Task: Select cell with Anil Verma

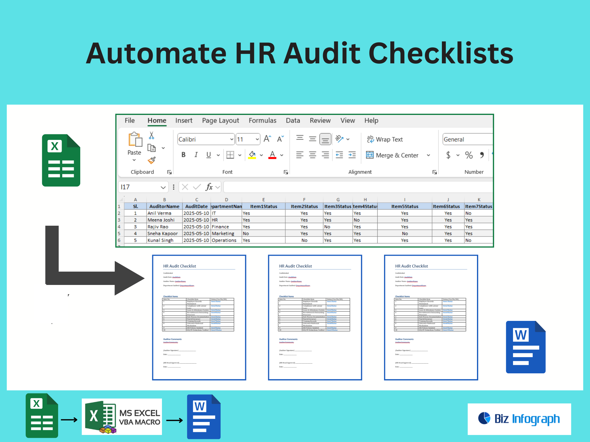Action: pos(164,213)
